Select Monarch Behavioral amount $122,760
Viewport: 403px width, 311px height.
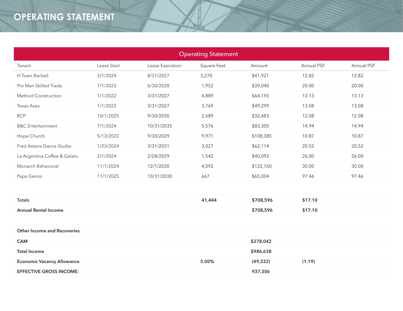pyautogui.click(x=262, y=166)
